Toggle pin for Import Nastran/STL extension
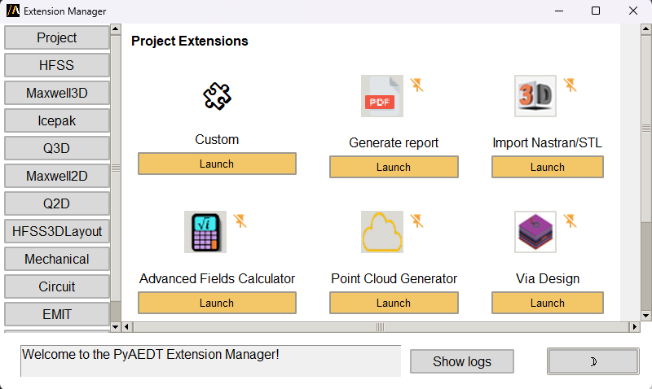 tap(570, 85)
